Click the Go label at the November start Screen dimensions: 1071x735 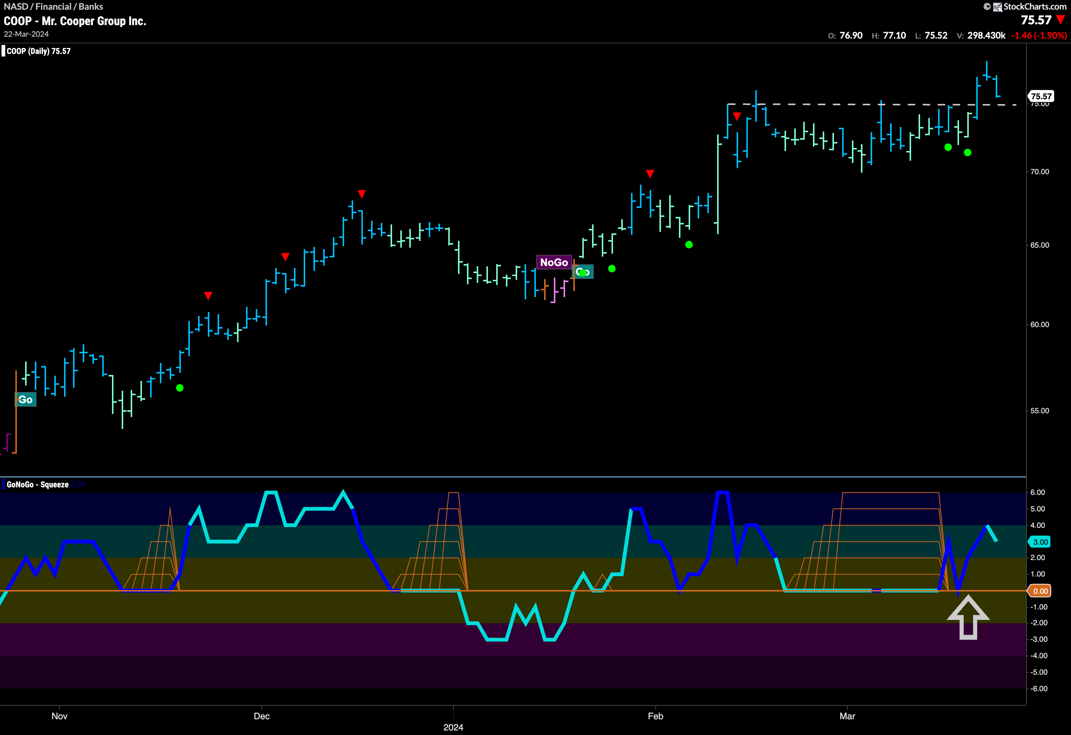(x=25, y=399)
